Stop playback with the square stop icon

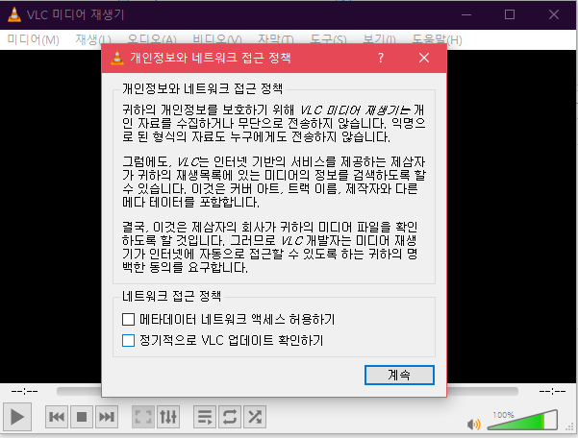(x=82, y=417)
